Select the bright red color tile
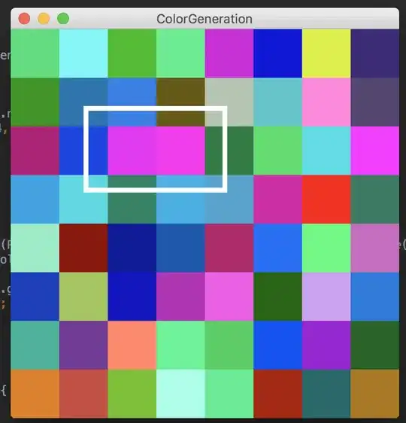The height and width of the screenshot is (423, 406). pos(326,199)
